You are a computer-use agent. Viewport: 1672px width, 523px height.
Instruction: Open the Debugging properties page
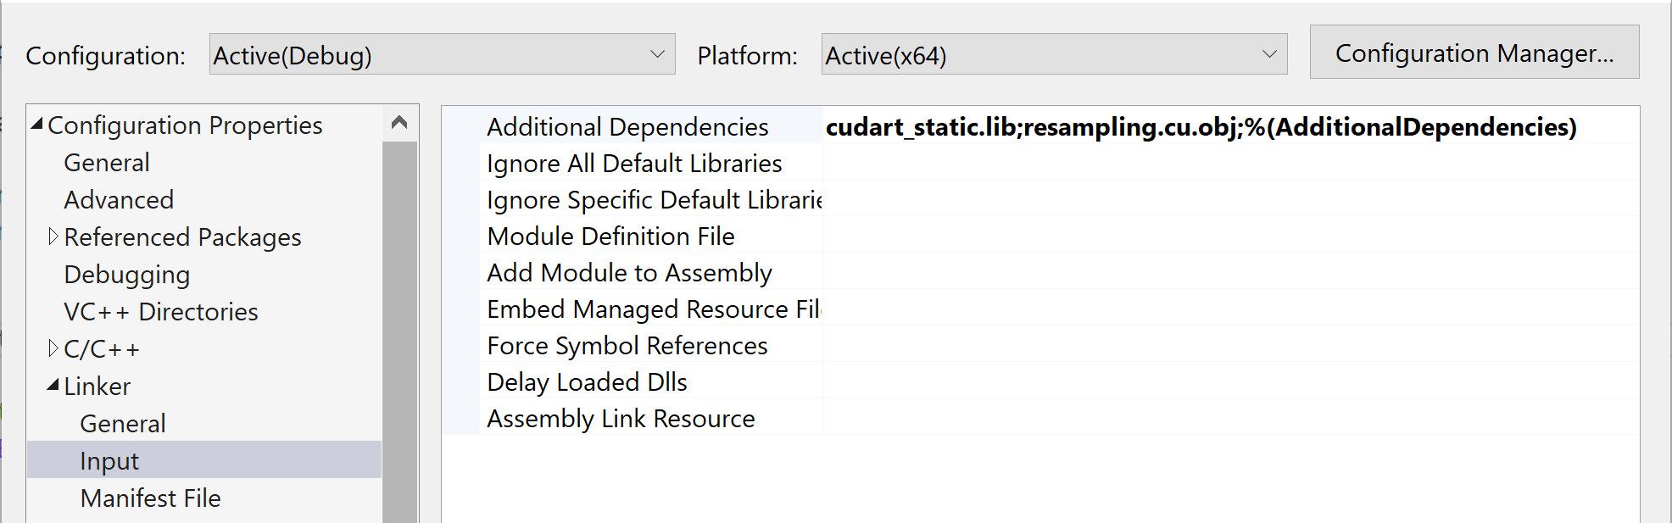tap(127, 274)
